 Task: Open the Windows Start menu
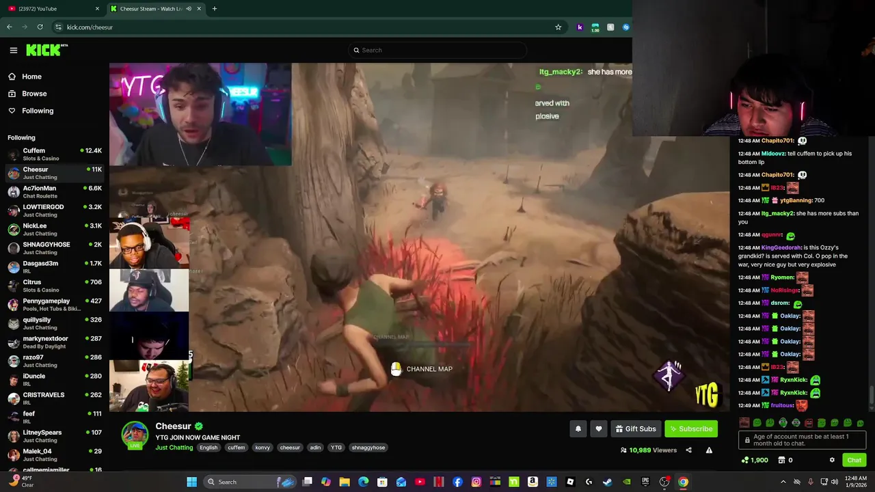tap(192, 482)
